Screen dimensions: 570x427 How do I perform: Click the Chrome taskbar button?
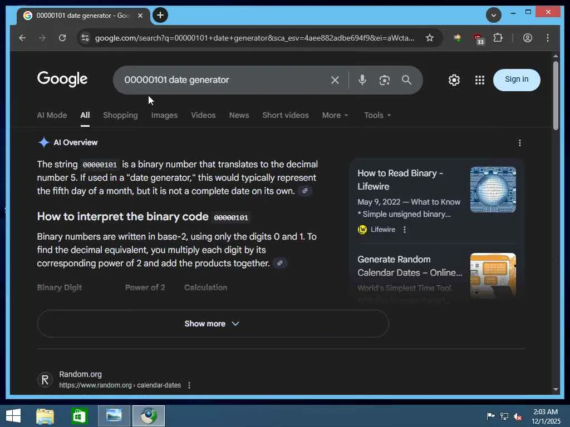[148, 416]
